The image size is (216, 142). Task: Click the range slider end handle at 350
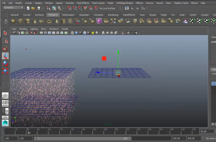pyautogui.click(x=130, y=138)
